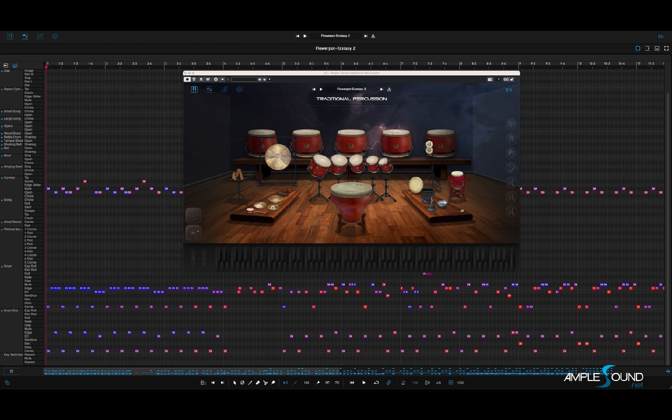The height and width of the screenshot is (420, 672).
Task: Toggle the blue link icon in the bottom toolbar
Action: pyautogui.click(x=388, y=383)
